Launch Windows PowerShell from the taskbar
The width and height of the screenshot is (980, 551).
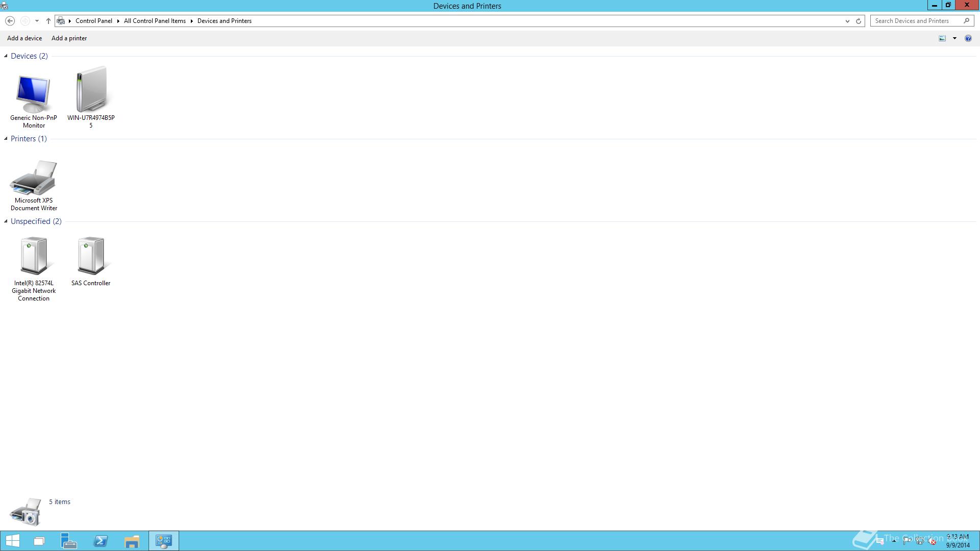101,541
